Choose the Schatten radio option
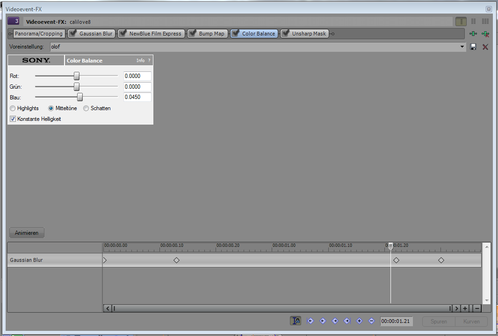This screenshot has height=336, width=498. pyautogui.click(x=86, y=108)
